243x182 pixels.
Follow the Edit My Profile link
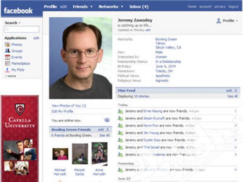point(62,111)
